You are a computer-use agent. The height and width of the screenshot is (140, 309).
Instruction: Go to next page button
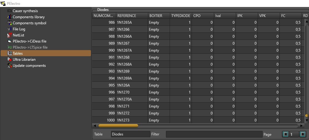tap(303, 134)
